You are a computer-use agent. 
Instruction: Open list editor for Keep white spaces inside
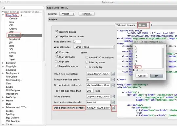point(113,102)
